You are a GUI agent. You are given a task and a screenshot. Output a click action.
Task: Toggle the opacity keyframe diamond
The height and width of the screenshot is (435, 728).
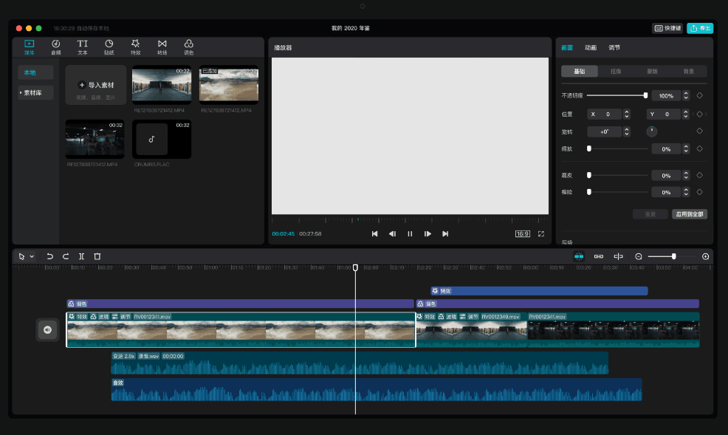[699, 95]
